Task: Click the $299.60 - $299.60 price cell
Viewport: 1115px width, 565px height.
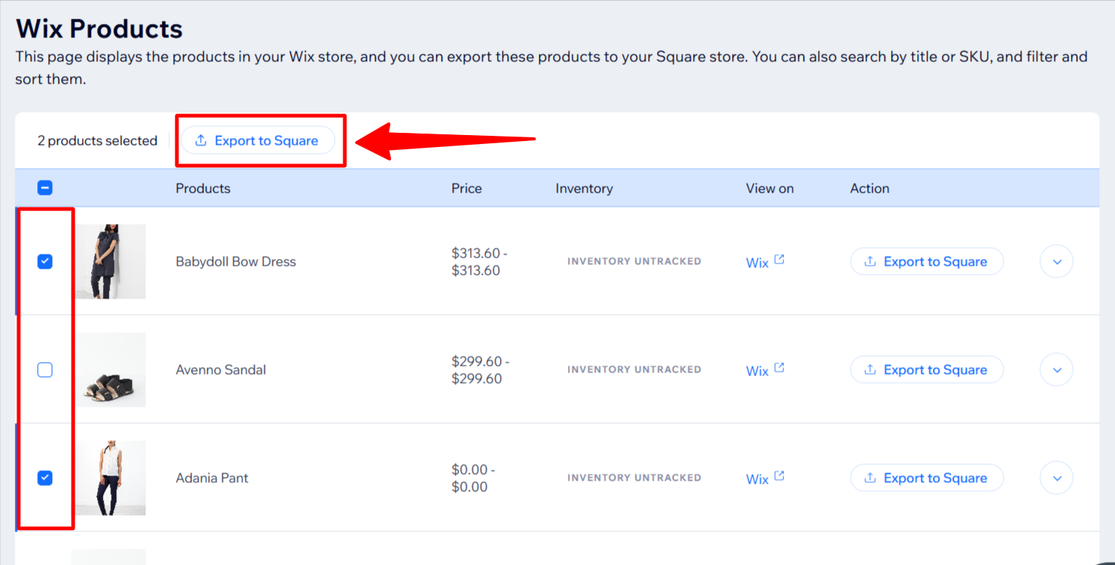Action: 479,370
